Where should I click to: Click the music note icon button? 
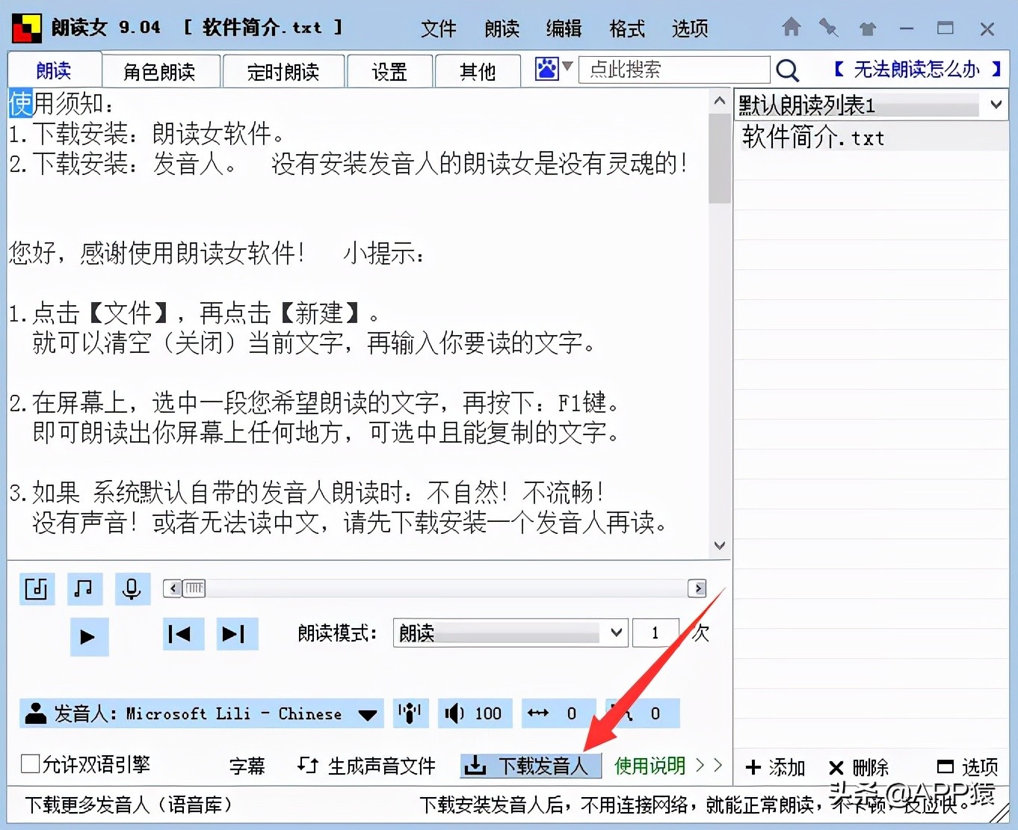84,588
